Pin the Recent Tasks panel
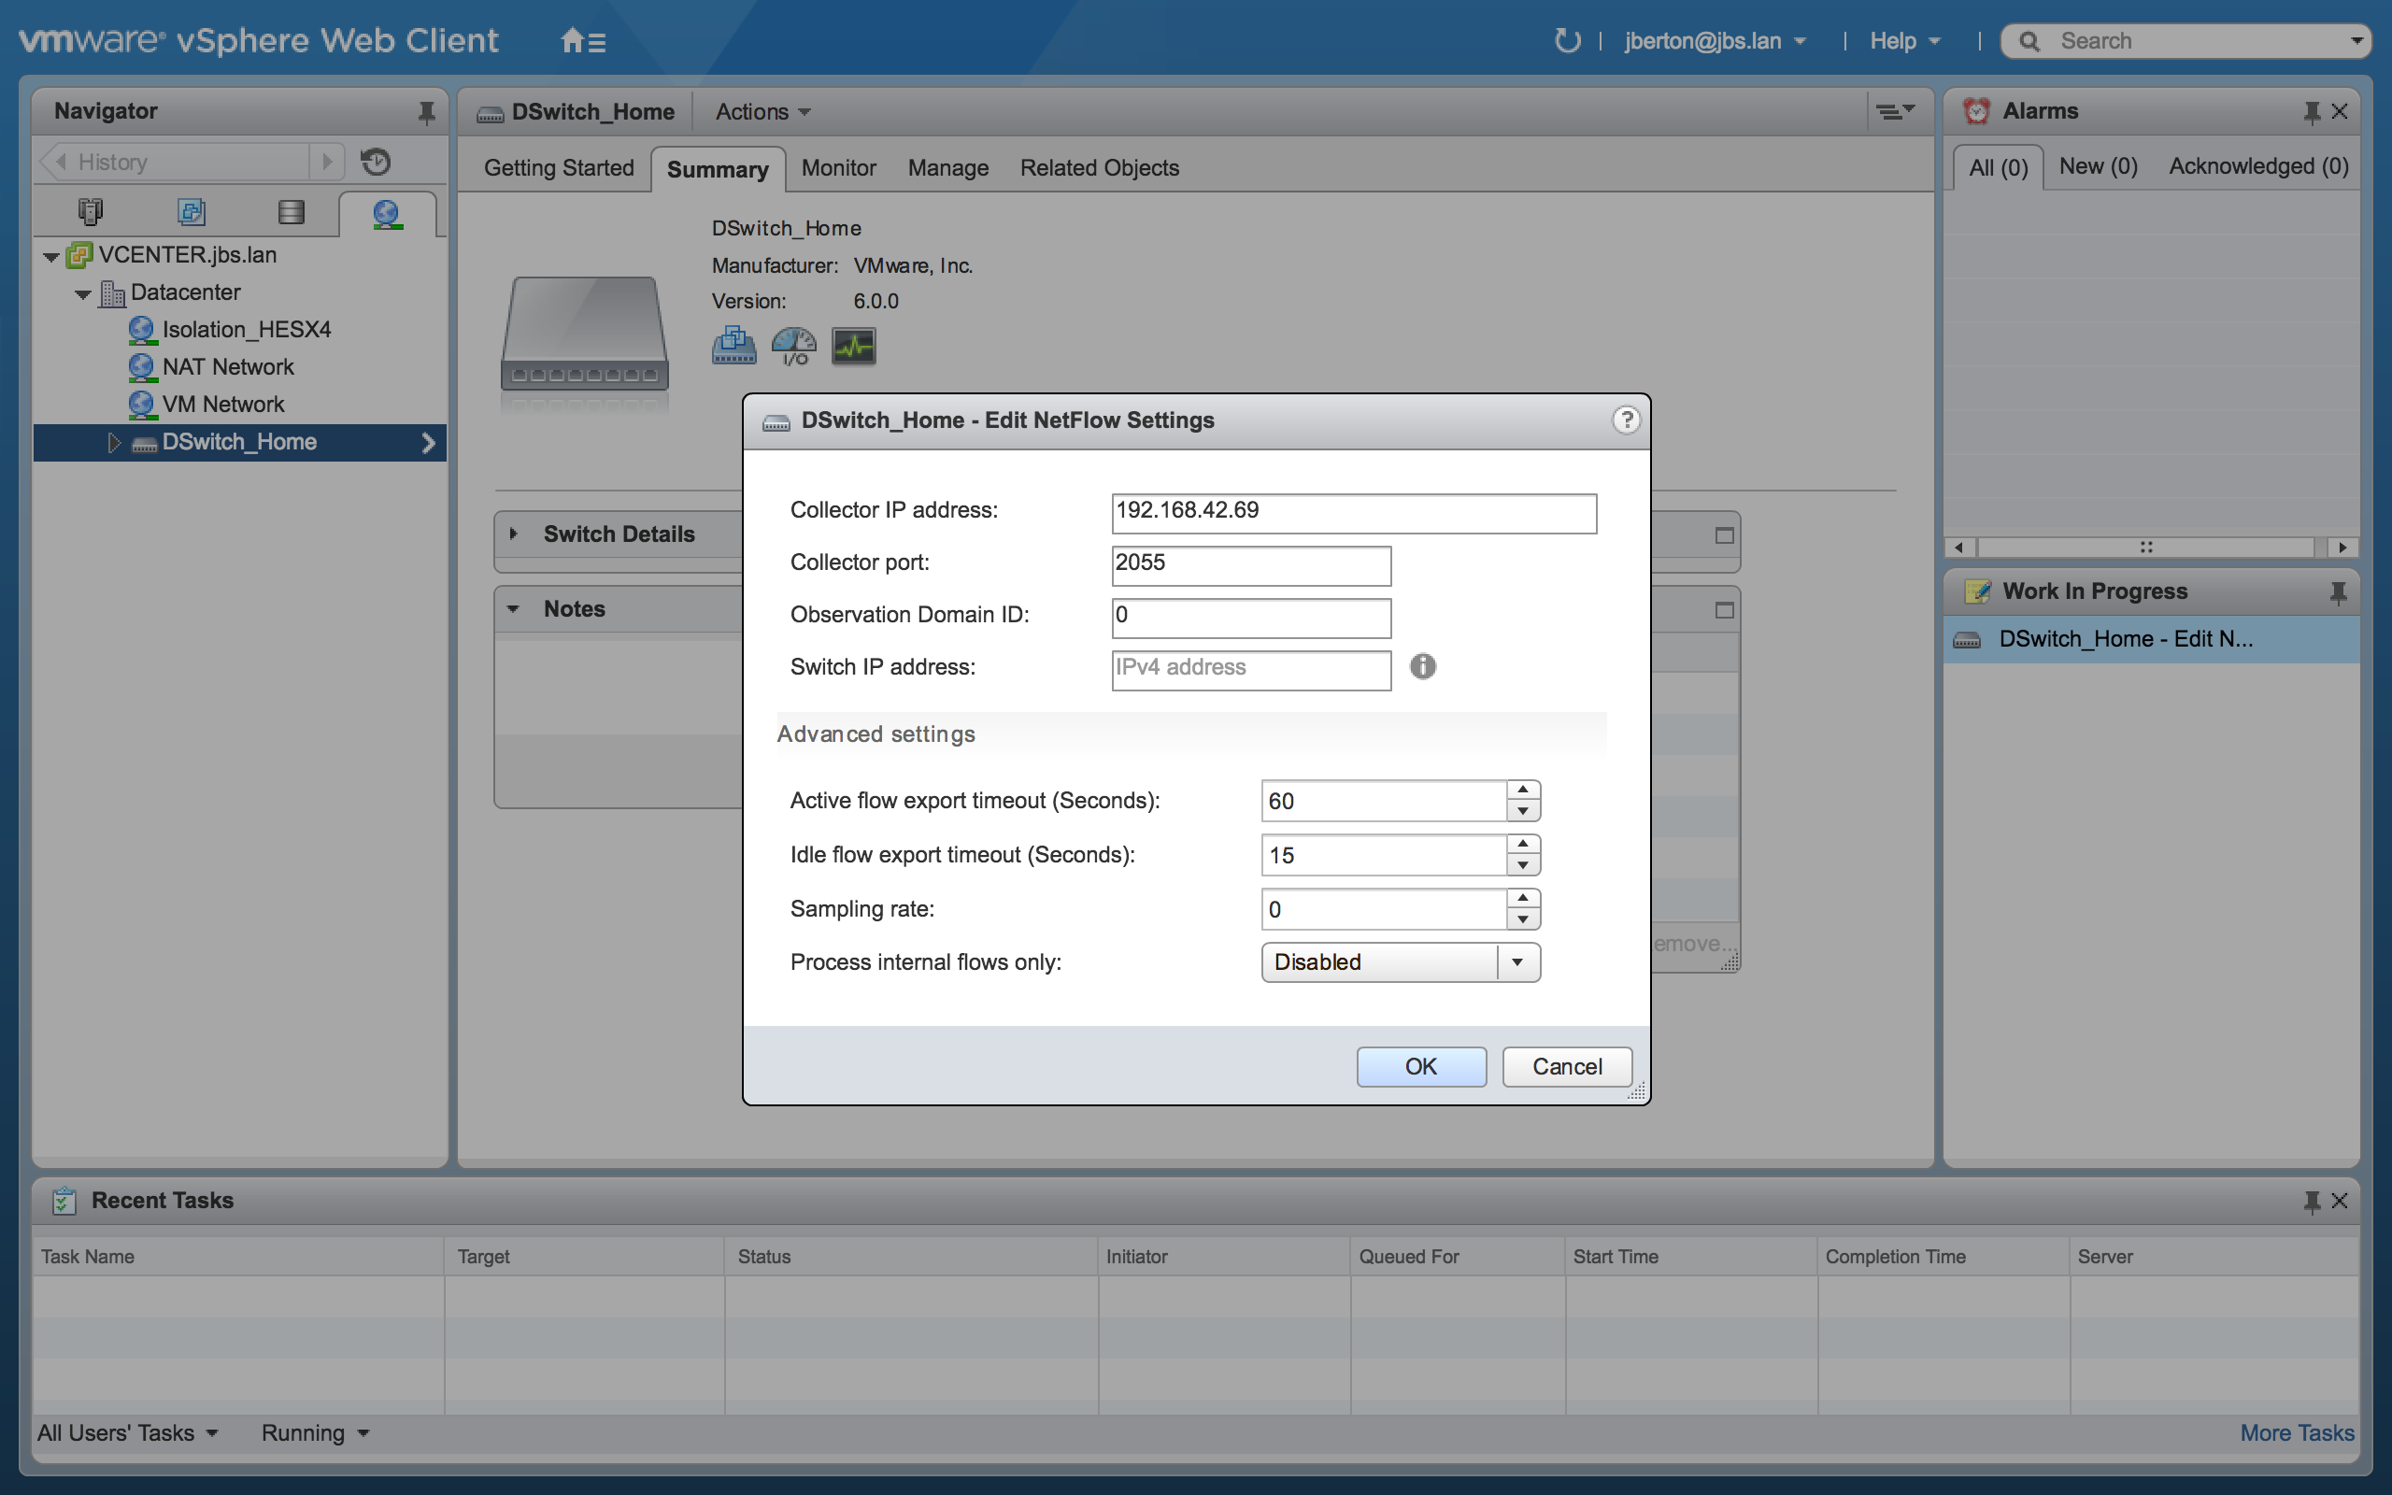The height and width of the screenshot is (1495, 2392). (2311, 1202)
